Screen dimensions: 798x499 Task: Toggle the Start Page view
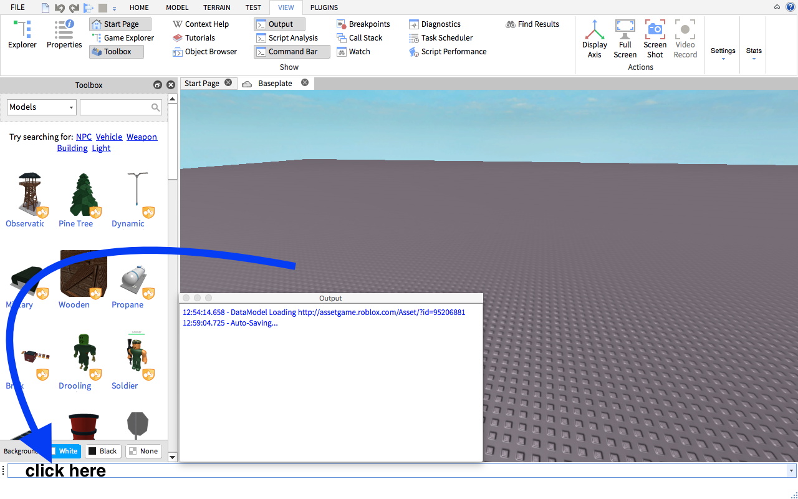(120, 24)
